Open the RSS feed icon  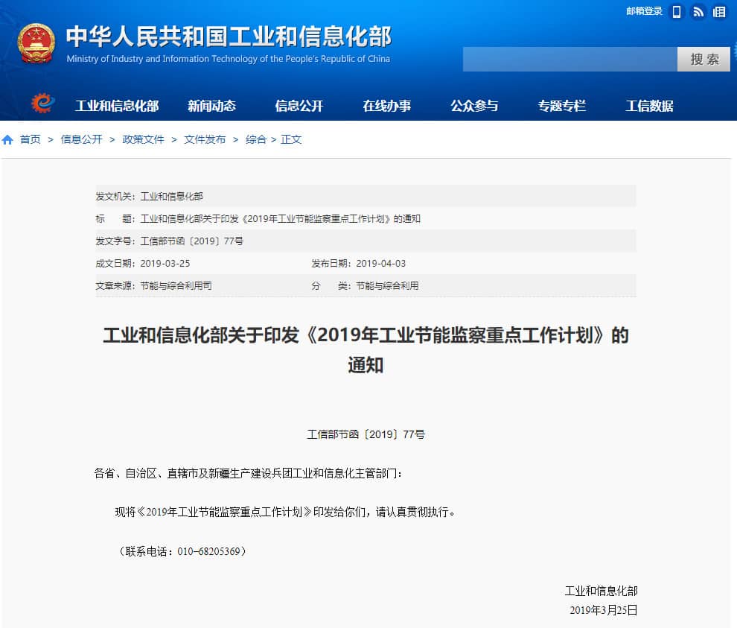coord(698,12)
